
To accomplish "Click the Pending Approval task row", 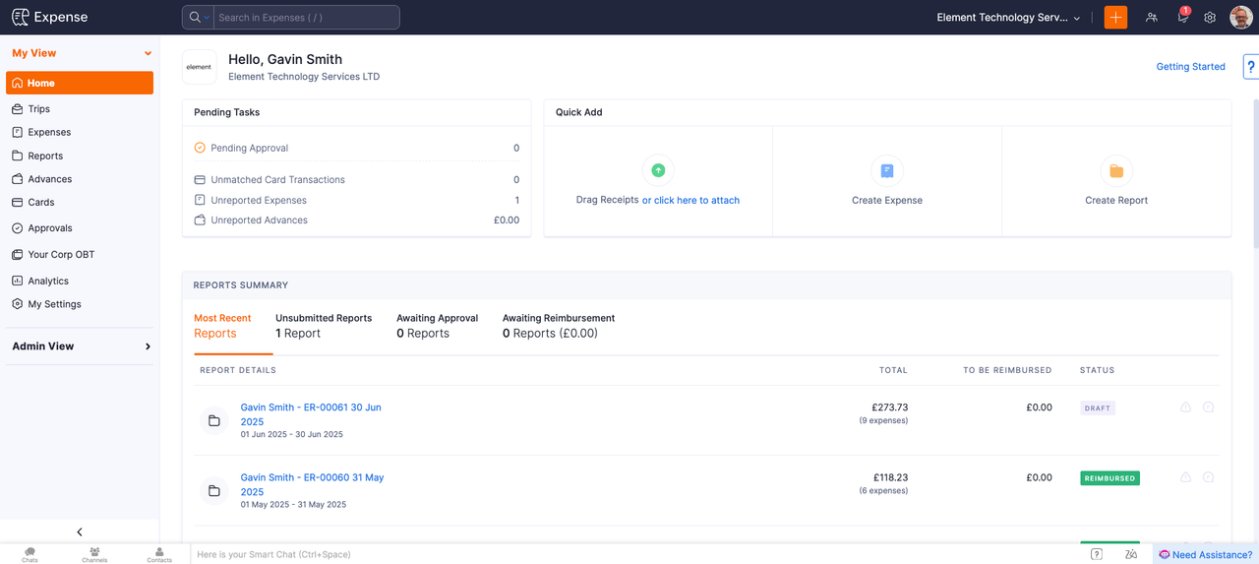I will coord(357,148).
